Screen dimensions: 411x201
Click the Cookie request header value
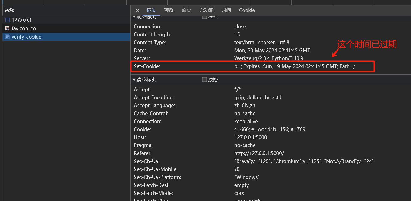click(x=269, y=129)
